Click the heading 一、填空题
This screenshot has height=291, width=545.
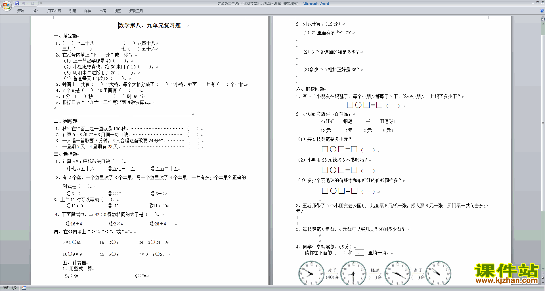point(65,36)
